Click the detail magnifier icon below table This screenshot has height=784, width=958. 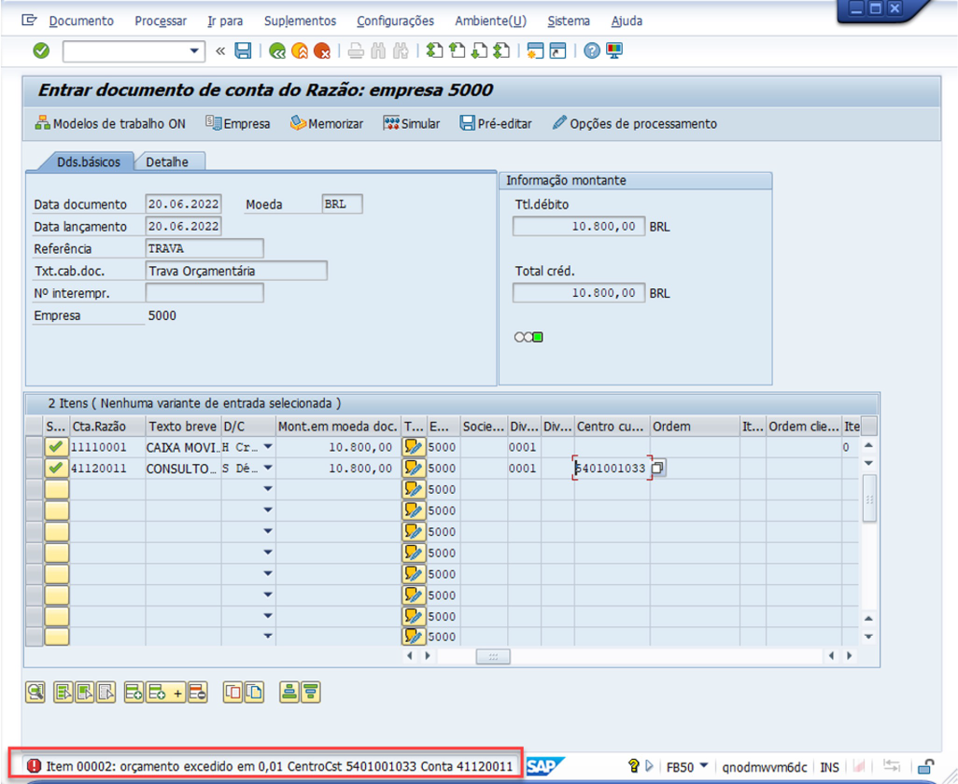[35, 692]
